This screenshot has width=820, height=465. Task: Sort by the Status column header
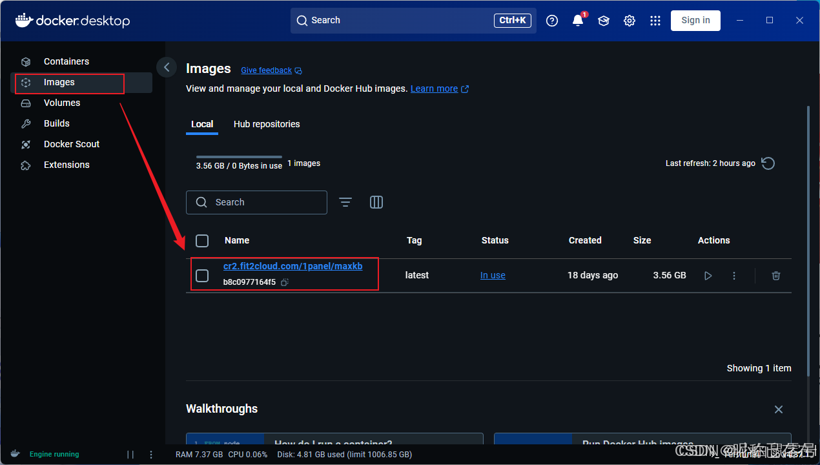coord(495,240)
